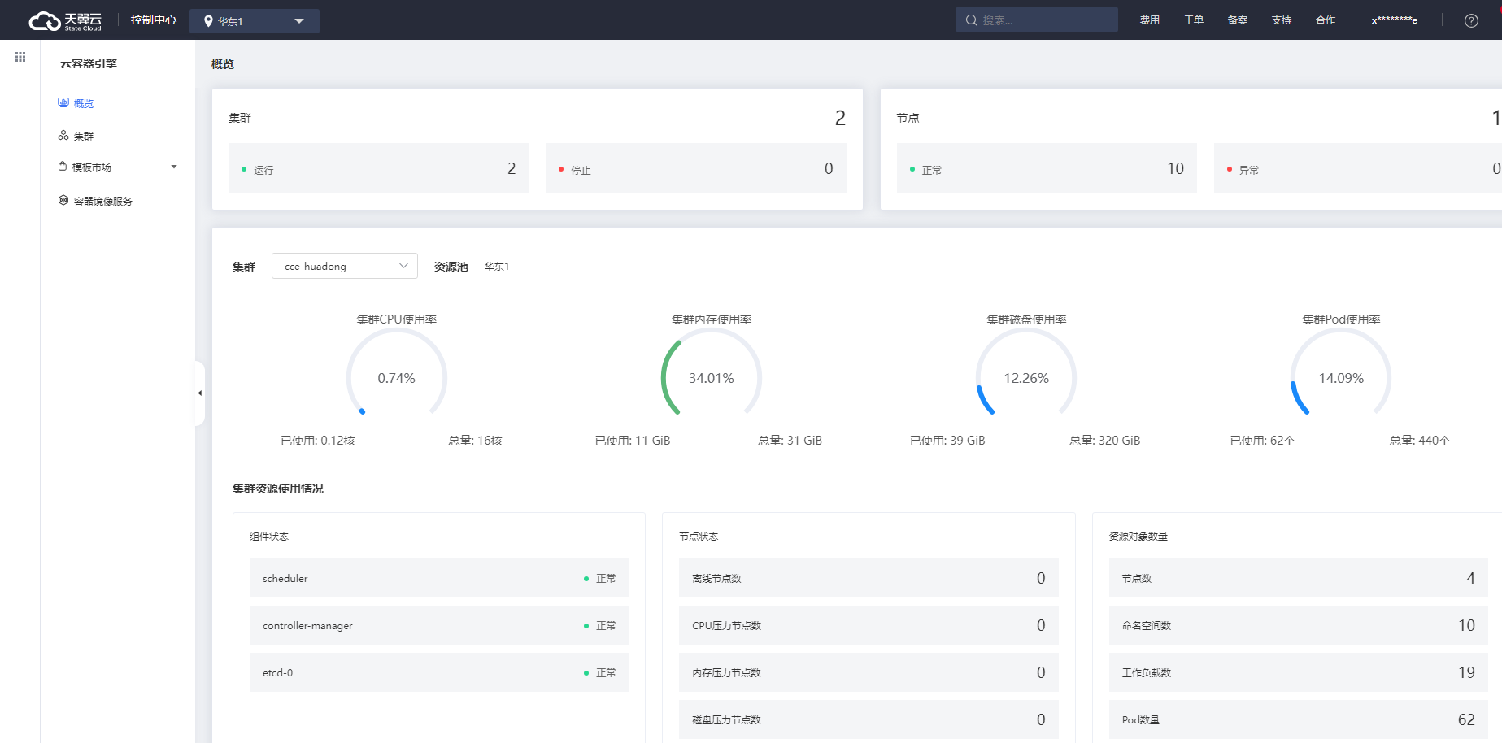Click the 已使用: 39 GiB value
Viewport: 1502px width, 743px height.
click(947, 441)
